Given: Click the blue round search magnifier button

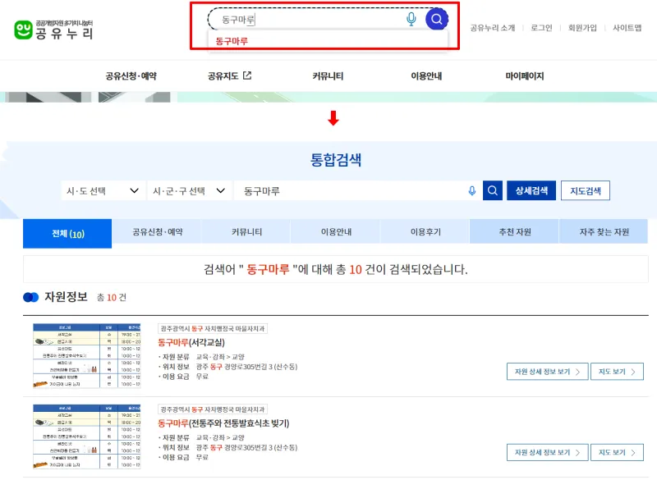Looking at the screenshot, I should (437, 19).
